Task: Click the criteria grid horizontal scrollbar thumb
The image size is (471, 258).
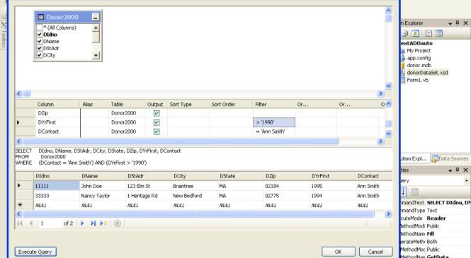Action: (181, 141)
